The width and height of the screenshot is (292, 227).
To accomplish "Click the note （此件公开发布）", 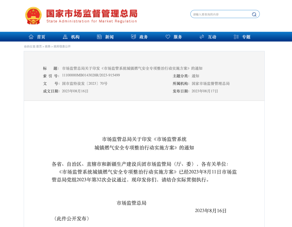I will click(x=71, y=218).
